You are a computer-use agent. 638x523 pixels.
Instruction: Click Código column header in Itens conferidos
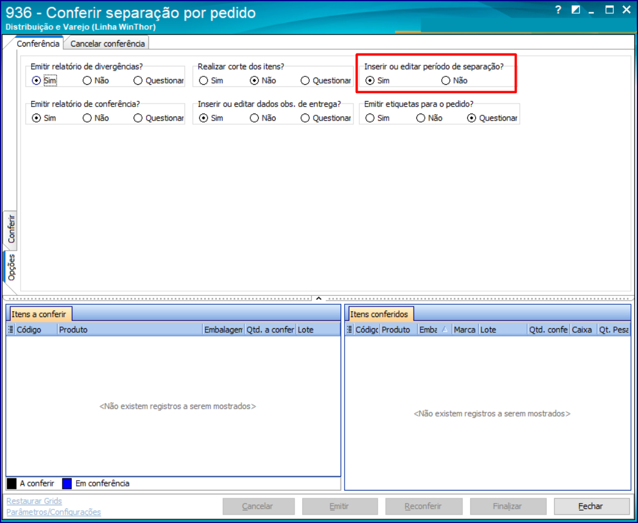pos(366,329)
